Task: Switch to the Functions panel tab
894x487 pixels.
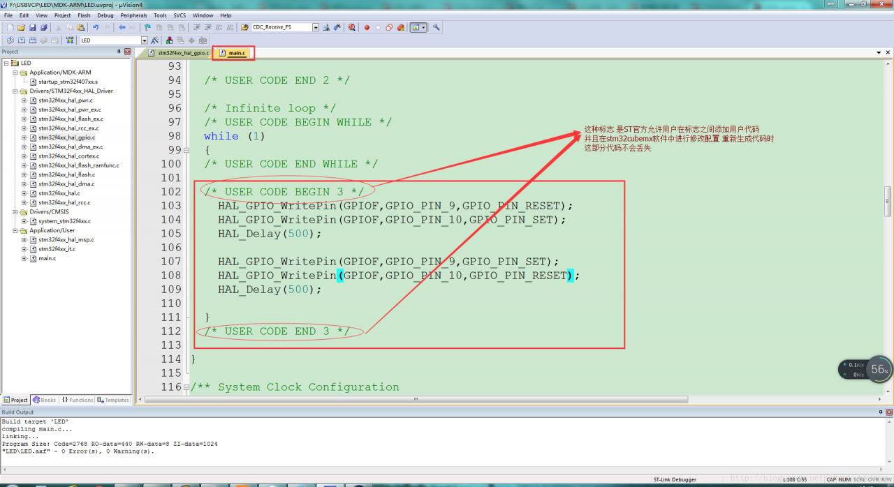Action: coord(77,400)
